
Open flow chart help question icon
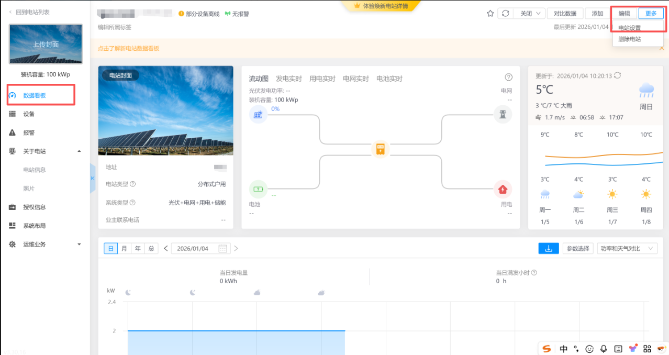pos(508,77)
